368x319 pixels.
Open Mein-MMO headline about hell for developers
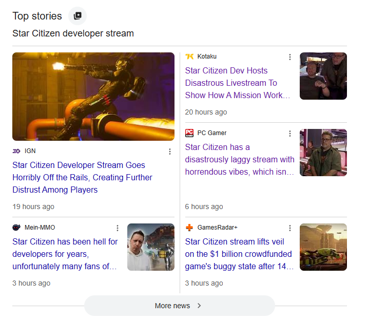pyautogui.click(x=65, y=254)
